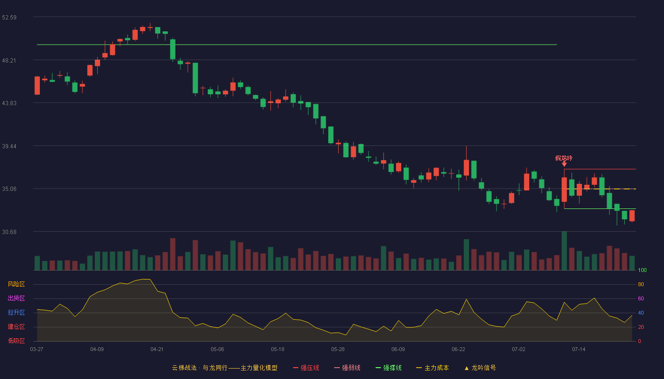Toggle the 强撑线 legend series
The image size is (664, 379).
pyautogui.click(x=388, y=368)
